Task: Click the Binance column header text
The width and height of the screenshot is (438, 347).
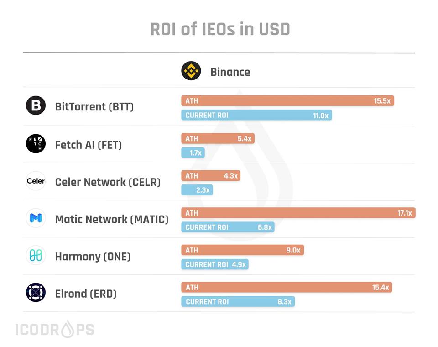Action: point(230,72)
